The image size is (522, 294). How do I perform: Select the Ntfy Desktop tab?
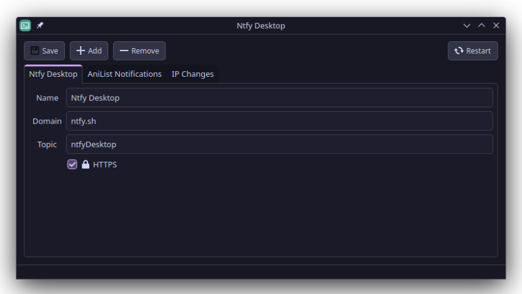tap(53, 74)
